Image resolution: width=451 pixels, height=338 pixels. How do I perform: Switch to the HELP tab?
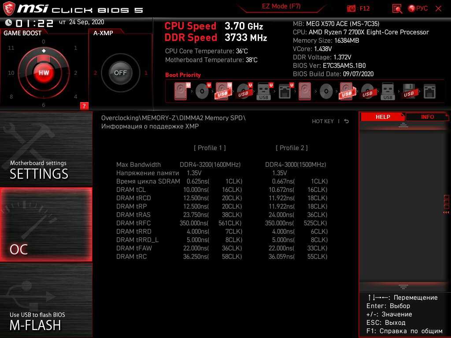382,117
